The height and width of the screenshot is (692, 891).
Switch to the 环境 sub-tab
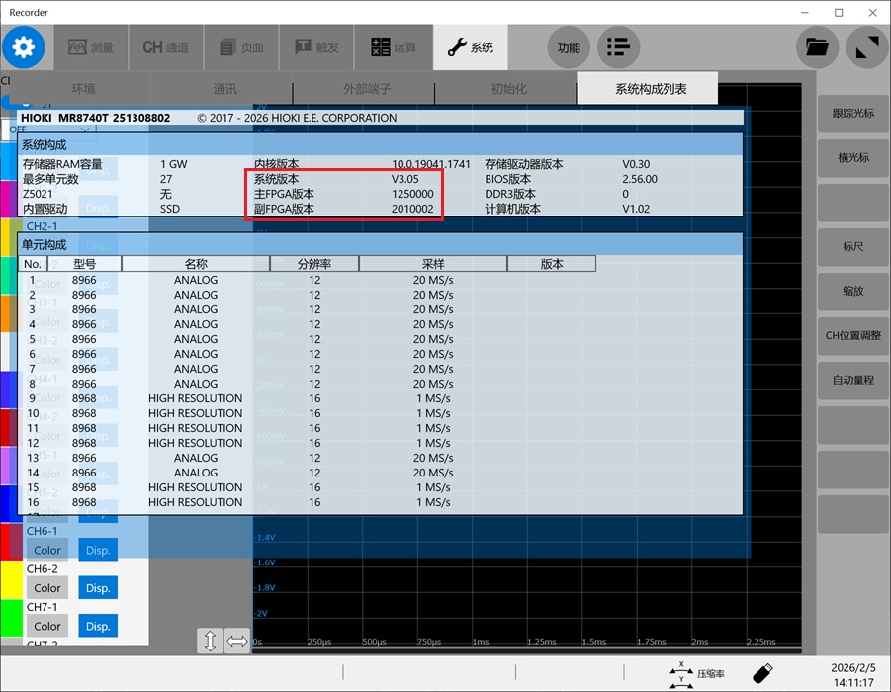(83, 89)
